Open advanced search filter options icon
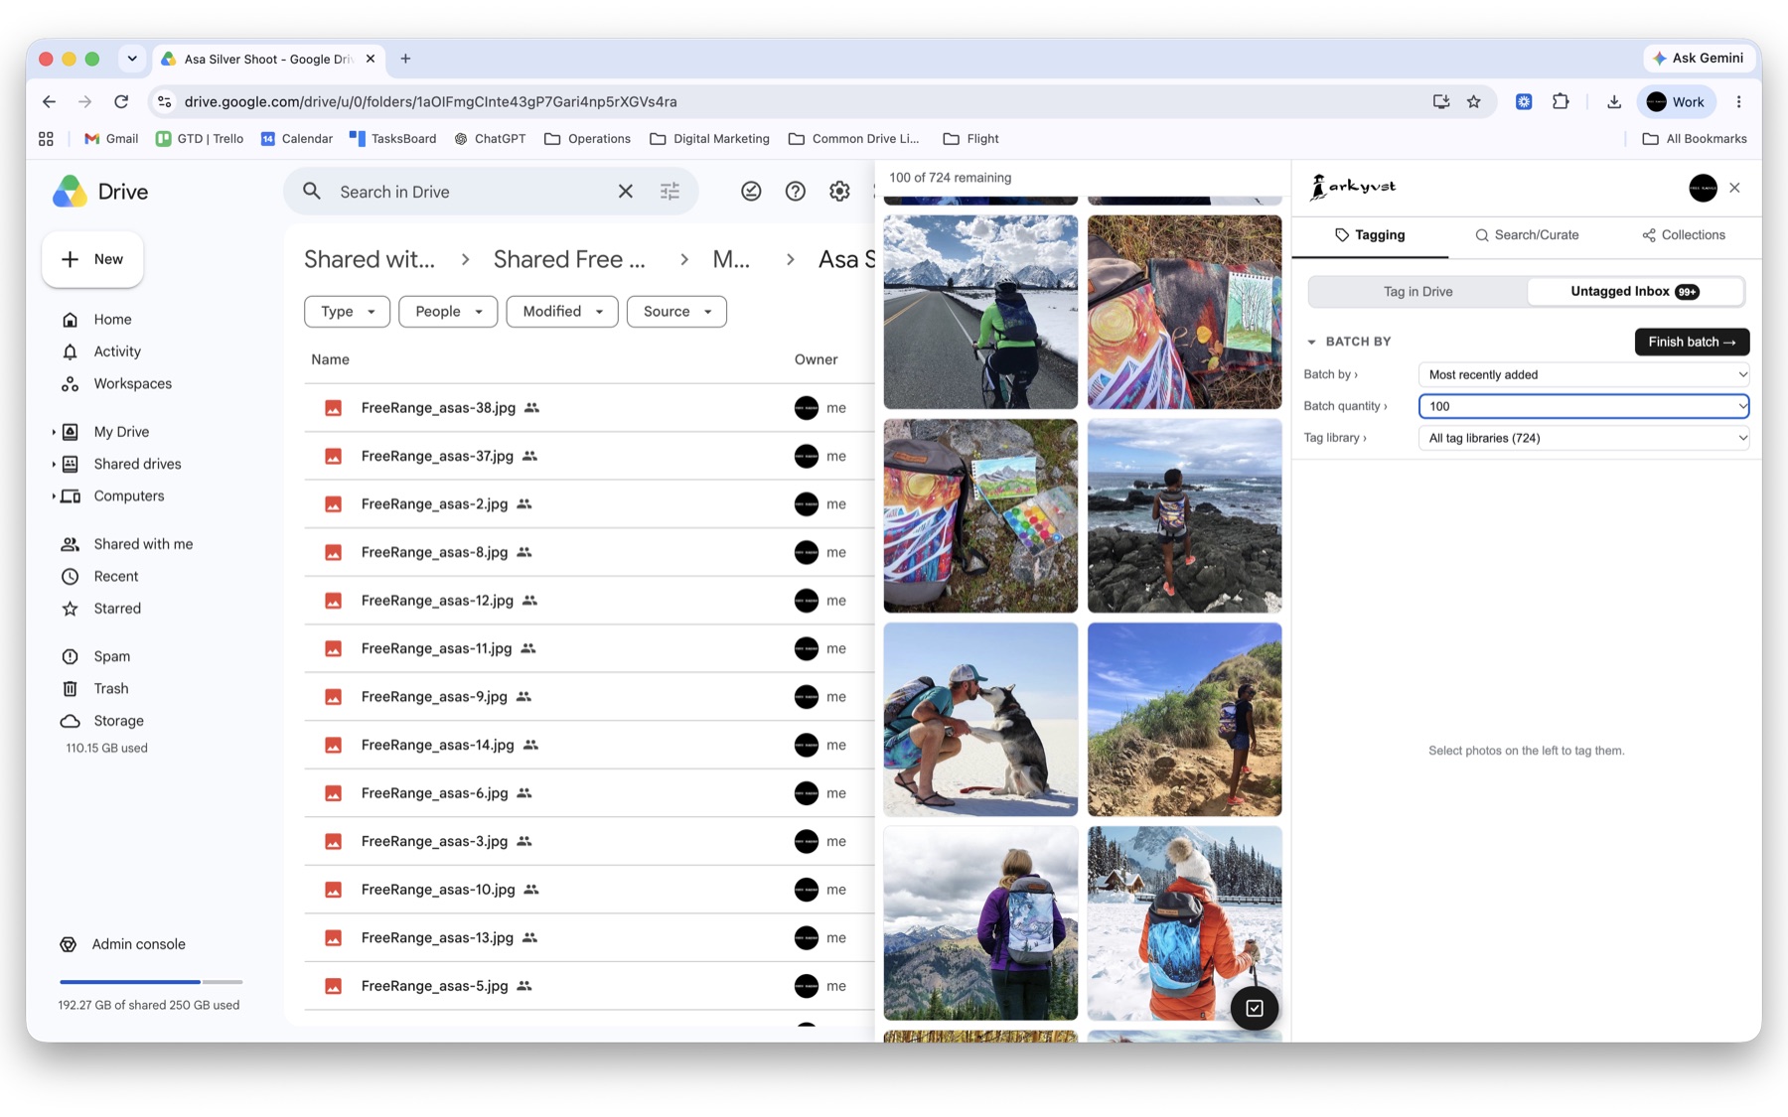Screen dimensions: 1788x1117 pyautogui.click(x=670, y=192)
